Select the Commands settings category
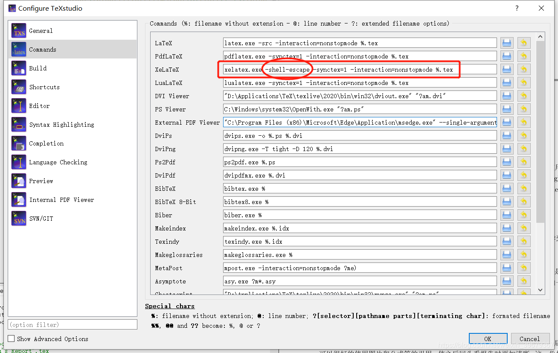558x353 pixels. [x=73, y=50]
